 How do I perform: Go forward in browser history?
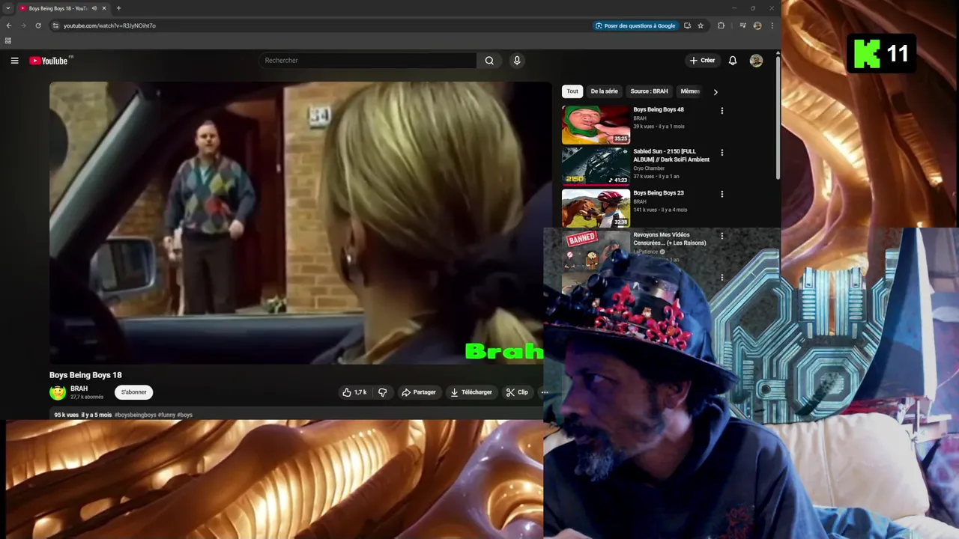click(x=23, y=25)
